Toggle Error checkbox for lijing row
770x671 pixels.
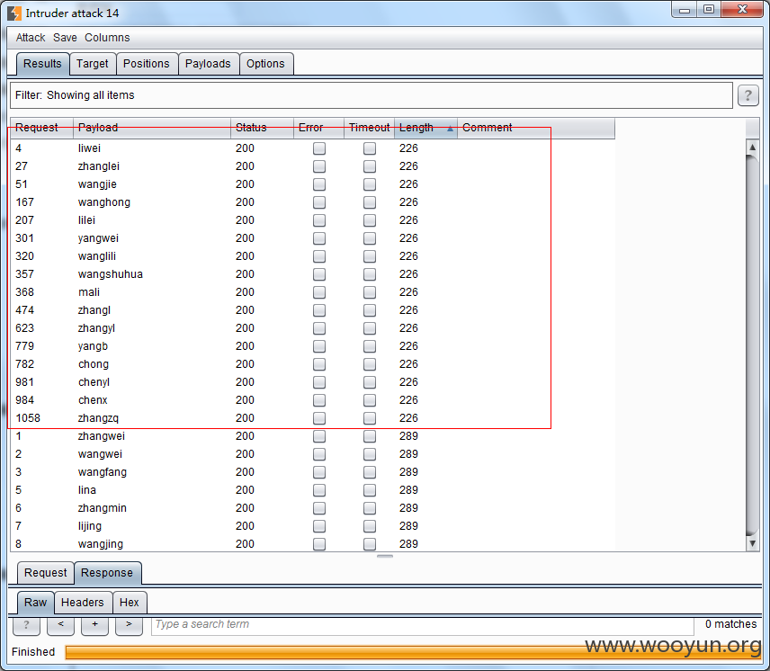pos(319,526)
